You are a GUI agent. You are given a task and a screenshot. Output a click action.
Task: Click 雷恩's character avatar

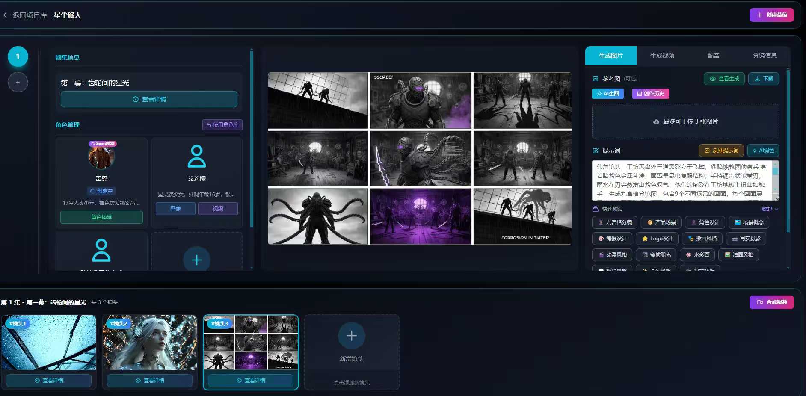[101, 157]
